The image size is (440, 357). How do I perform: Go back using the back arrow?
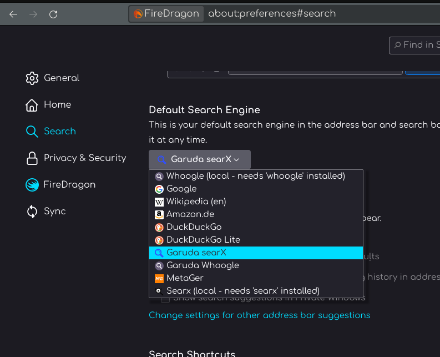13,14
